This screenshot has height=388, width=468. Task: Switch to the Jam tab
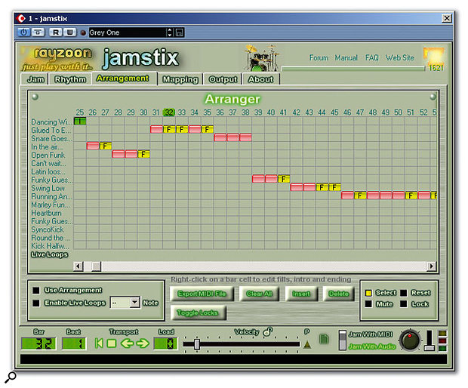[35, 79]
